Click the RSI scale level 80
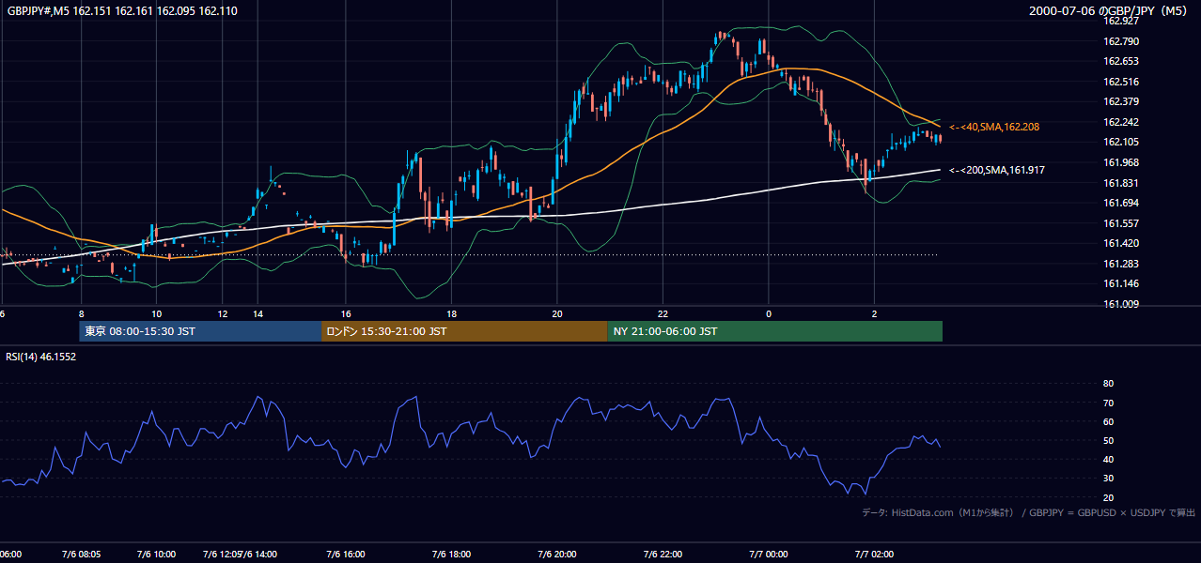 click(x=1108, y=384)
